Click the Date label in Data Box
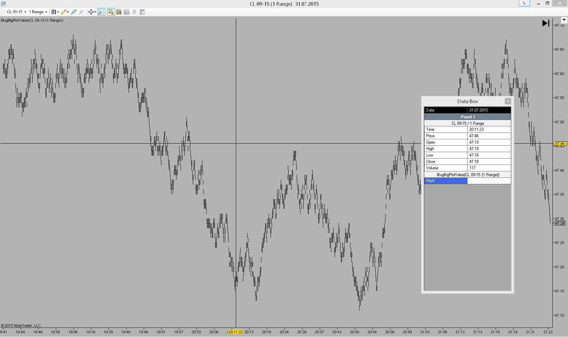This screenshot has width=568, height=337. tap(430, 110)
